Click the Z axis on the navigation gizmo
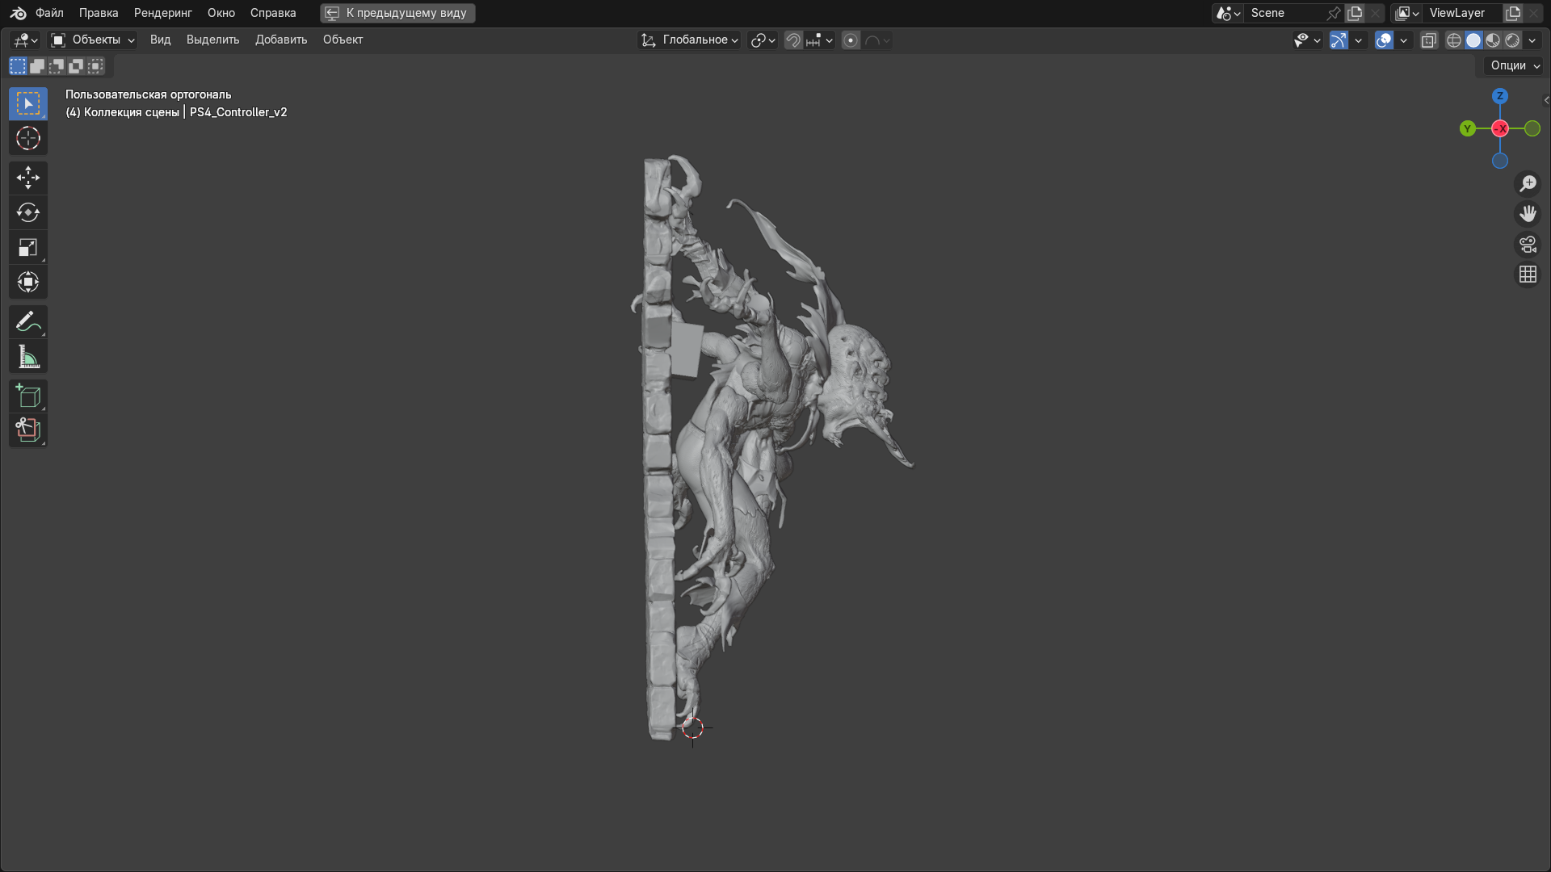The height and width of the screenshot is (872, 1551). (x=1500, y=96)
